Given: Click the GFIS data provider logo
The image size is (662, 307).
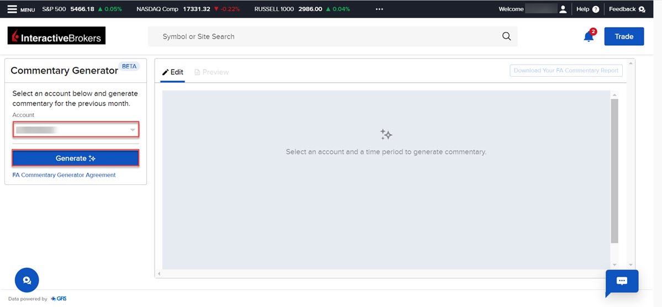Looking at the screenshot, I should 59,299.
